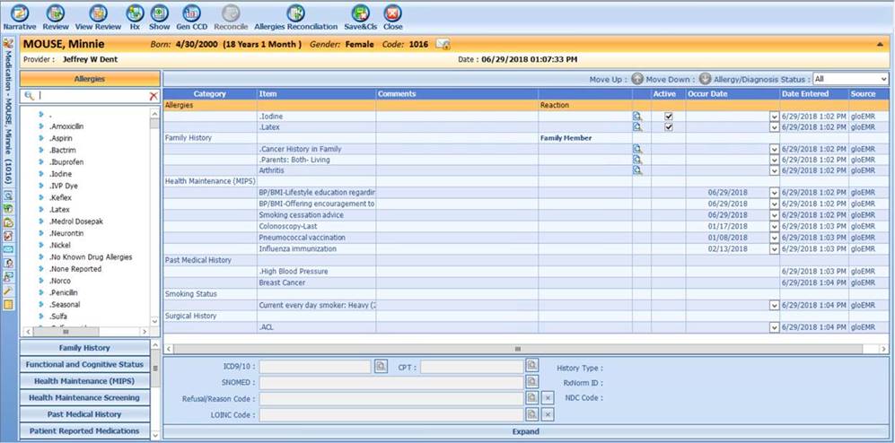Select the Allergies panel tab
This screenshot has height=443, width=895.
point(90,79)
